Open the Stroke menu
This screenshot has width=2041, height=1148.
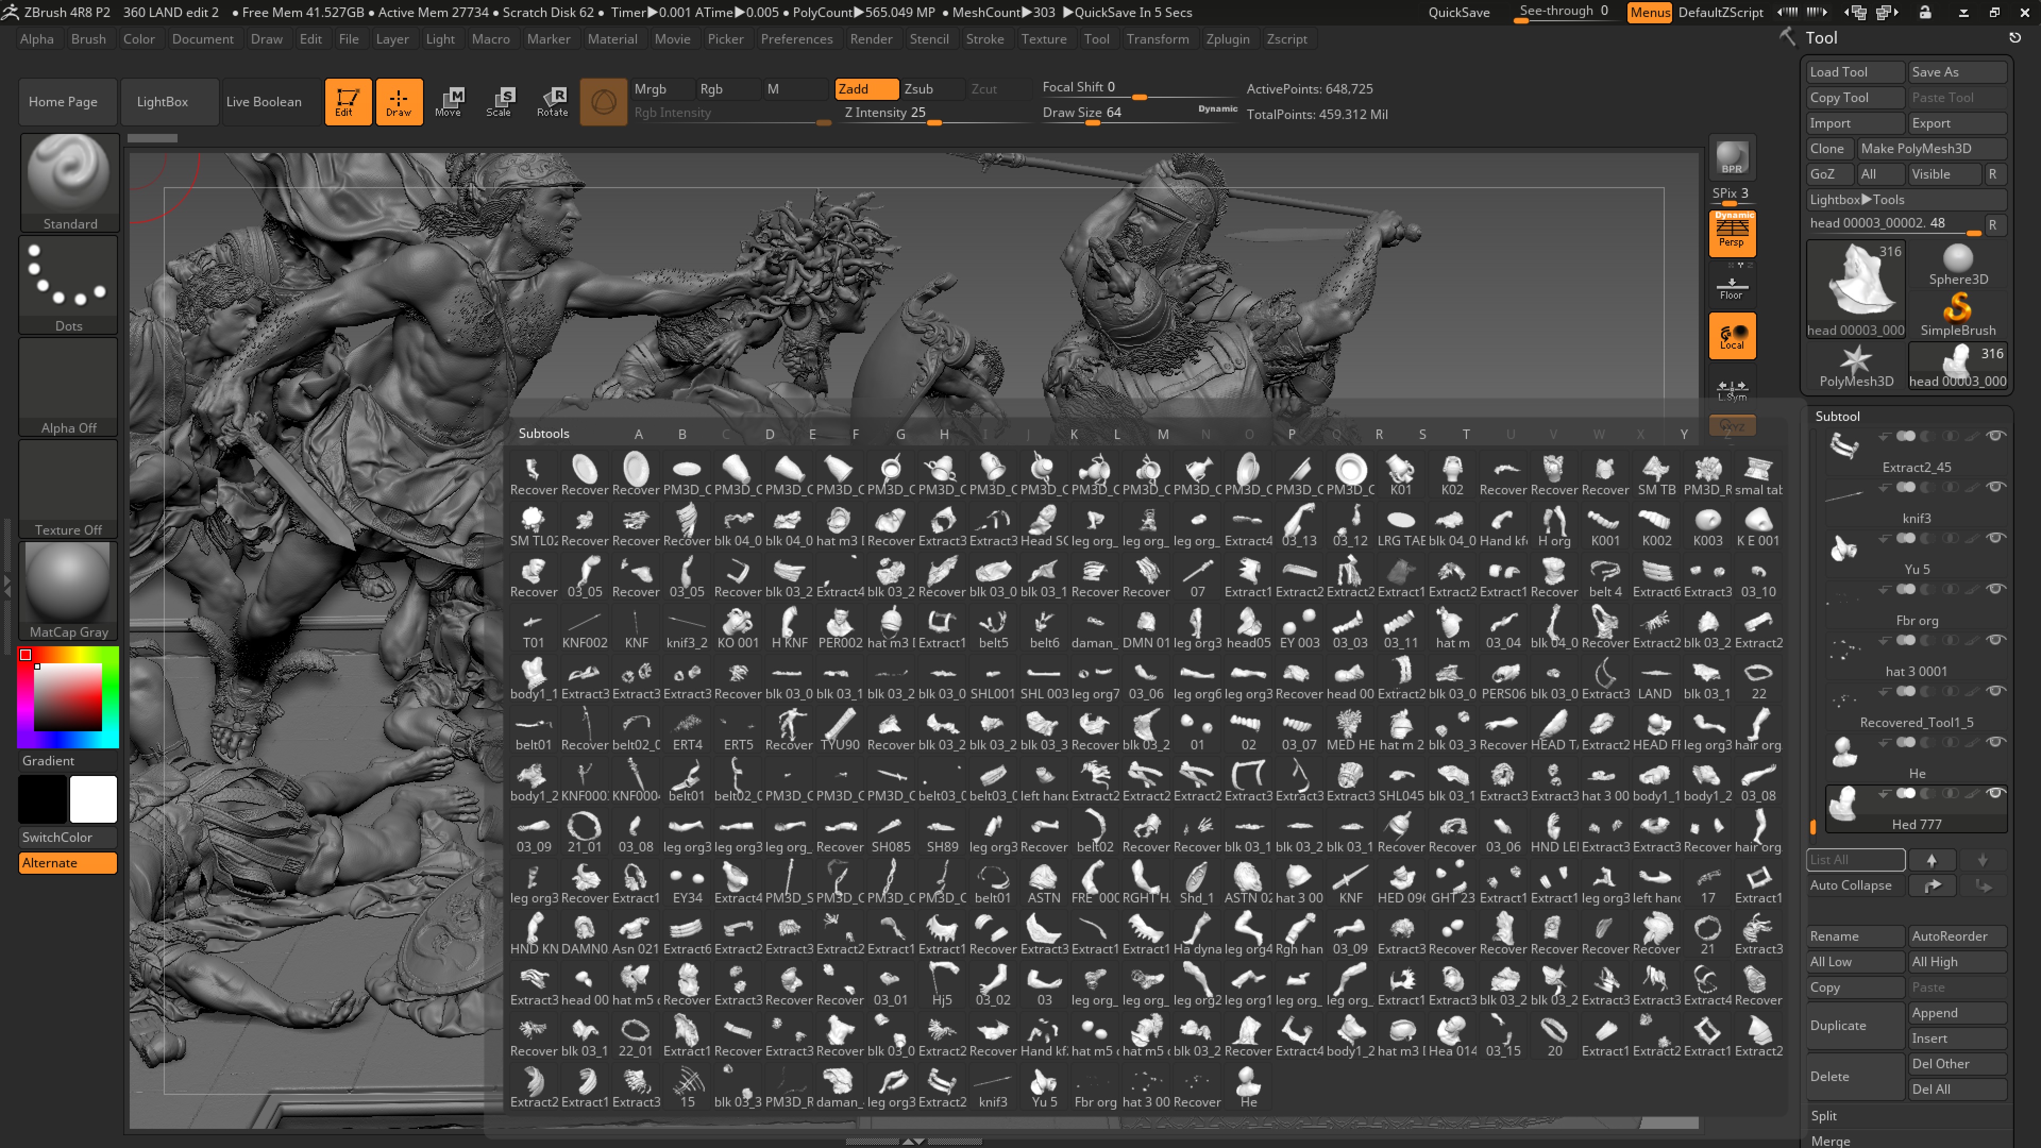point(984,39)
